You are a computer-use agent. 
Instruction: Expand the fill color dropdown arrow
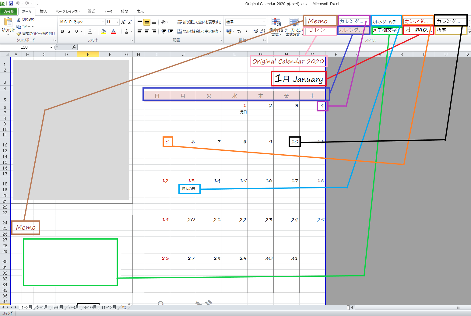(x=108, y=31)
